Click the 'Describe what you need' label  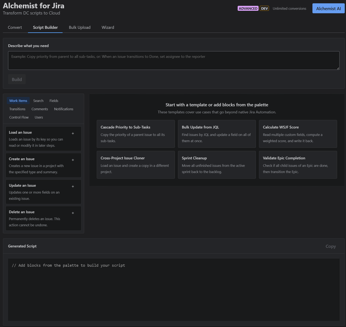(28, 46)
